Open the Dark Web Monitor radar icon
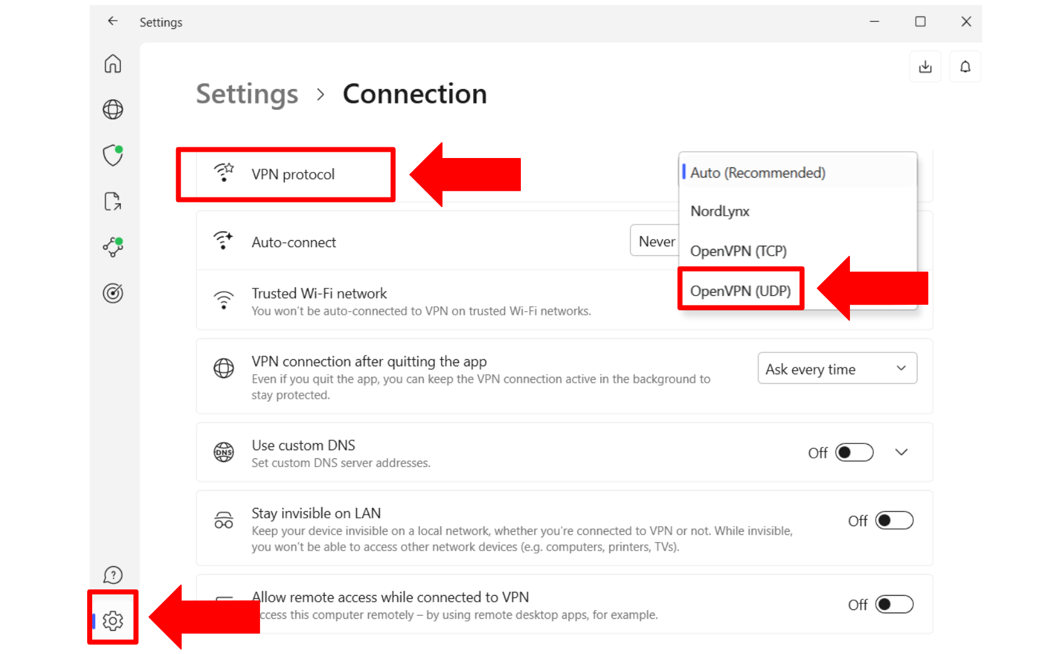Viewport: 1063px width, 654px height. [x=113, y=293]
